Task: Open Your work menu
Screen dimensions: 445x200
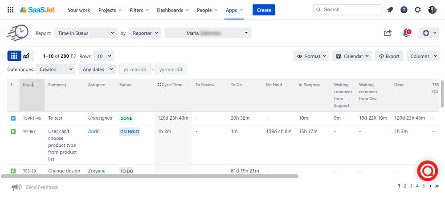Action: pyautogui.click(x=79, y=10)
